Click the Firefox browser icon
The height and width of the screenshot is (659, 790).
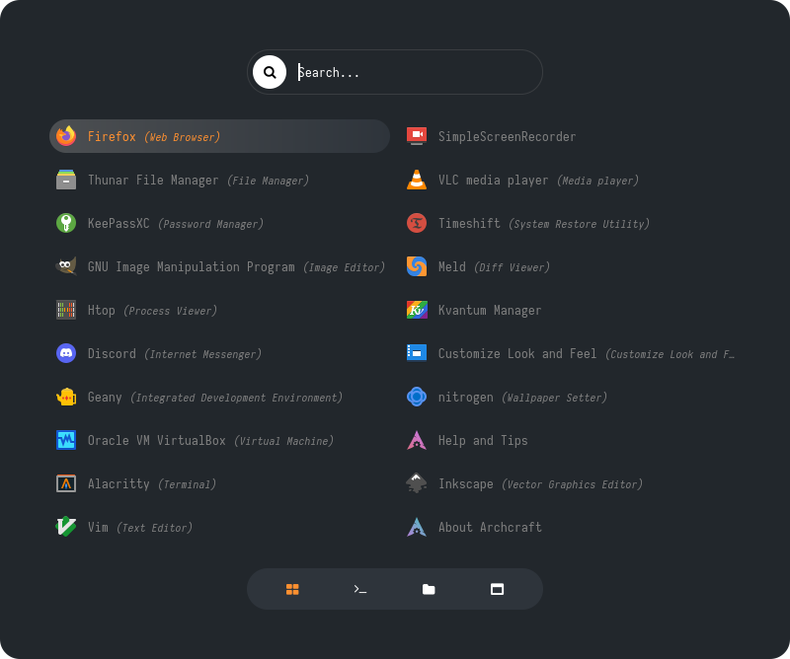click(66, 136)
